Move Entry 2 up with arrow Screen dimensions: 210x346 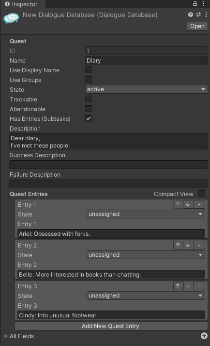[x=178, y=245]
